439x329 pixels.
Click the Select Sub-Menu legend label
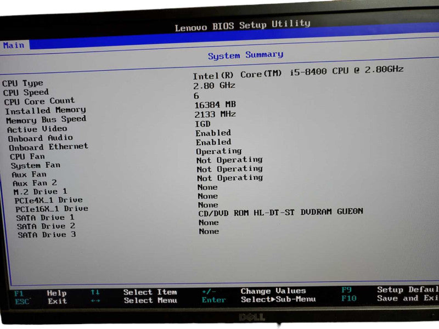click(x=278, y=299)
